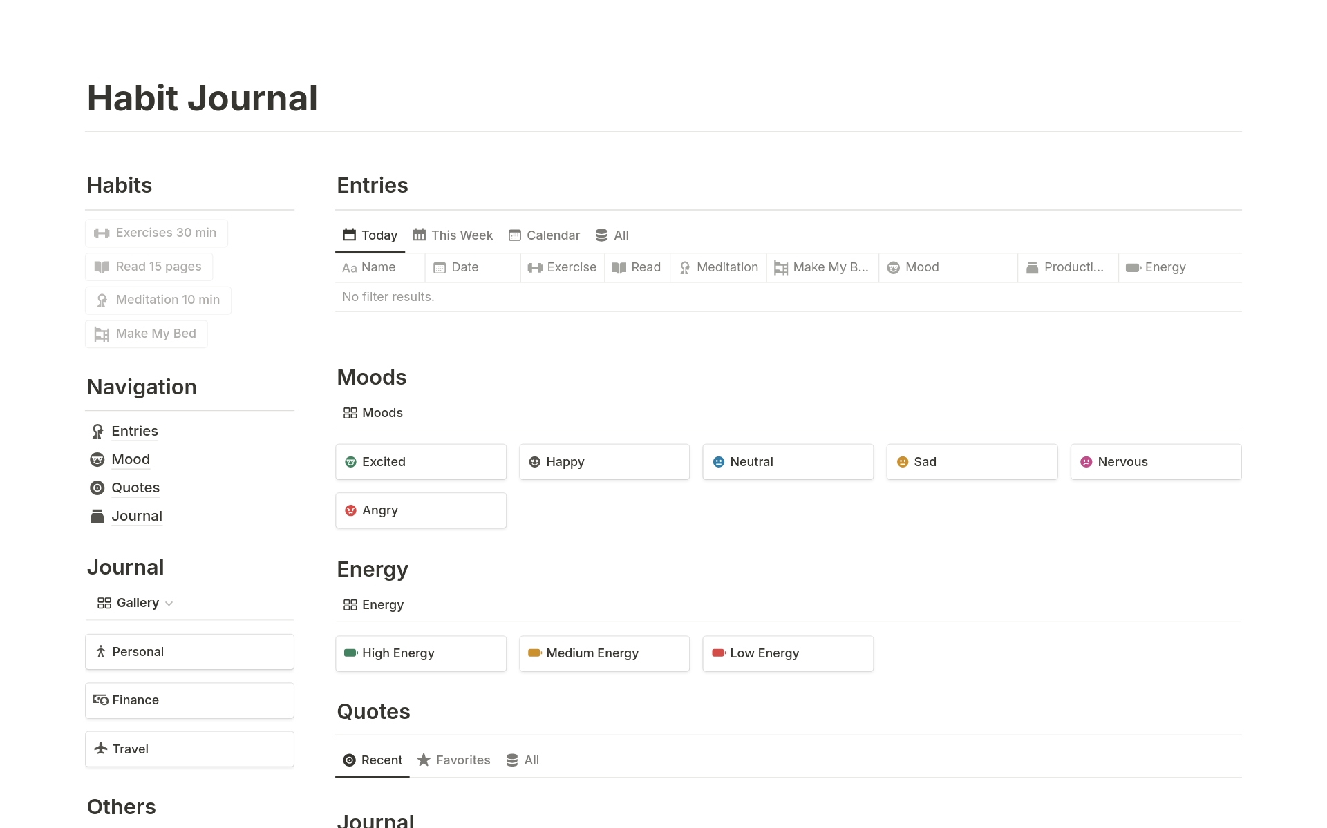Screen dimensions: 1327x828
Task: Go to the Journal navigation link
Action: coord(137,517)
